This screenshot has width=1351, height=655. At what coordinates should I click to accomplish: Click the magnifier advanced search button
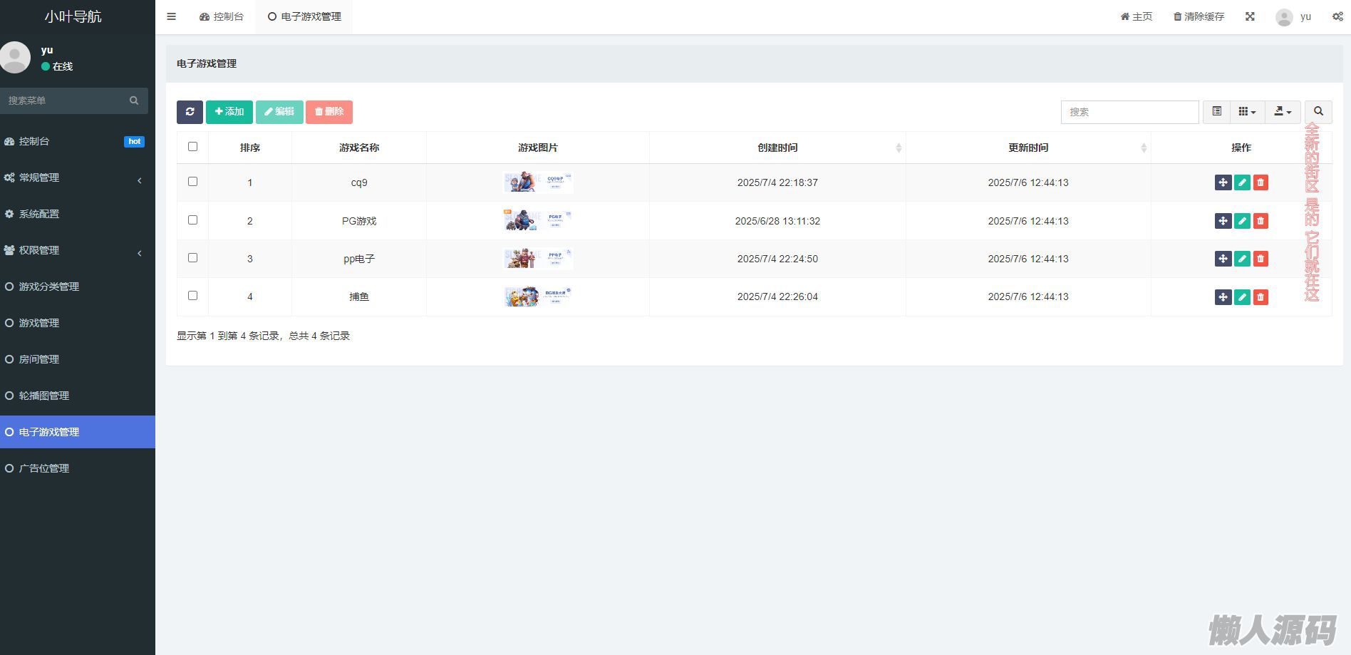[1318, 112]
